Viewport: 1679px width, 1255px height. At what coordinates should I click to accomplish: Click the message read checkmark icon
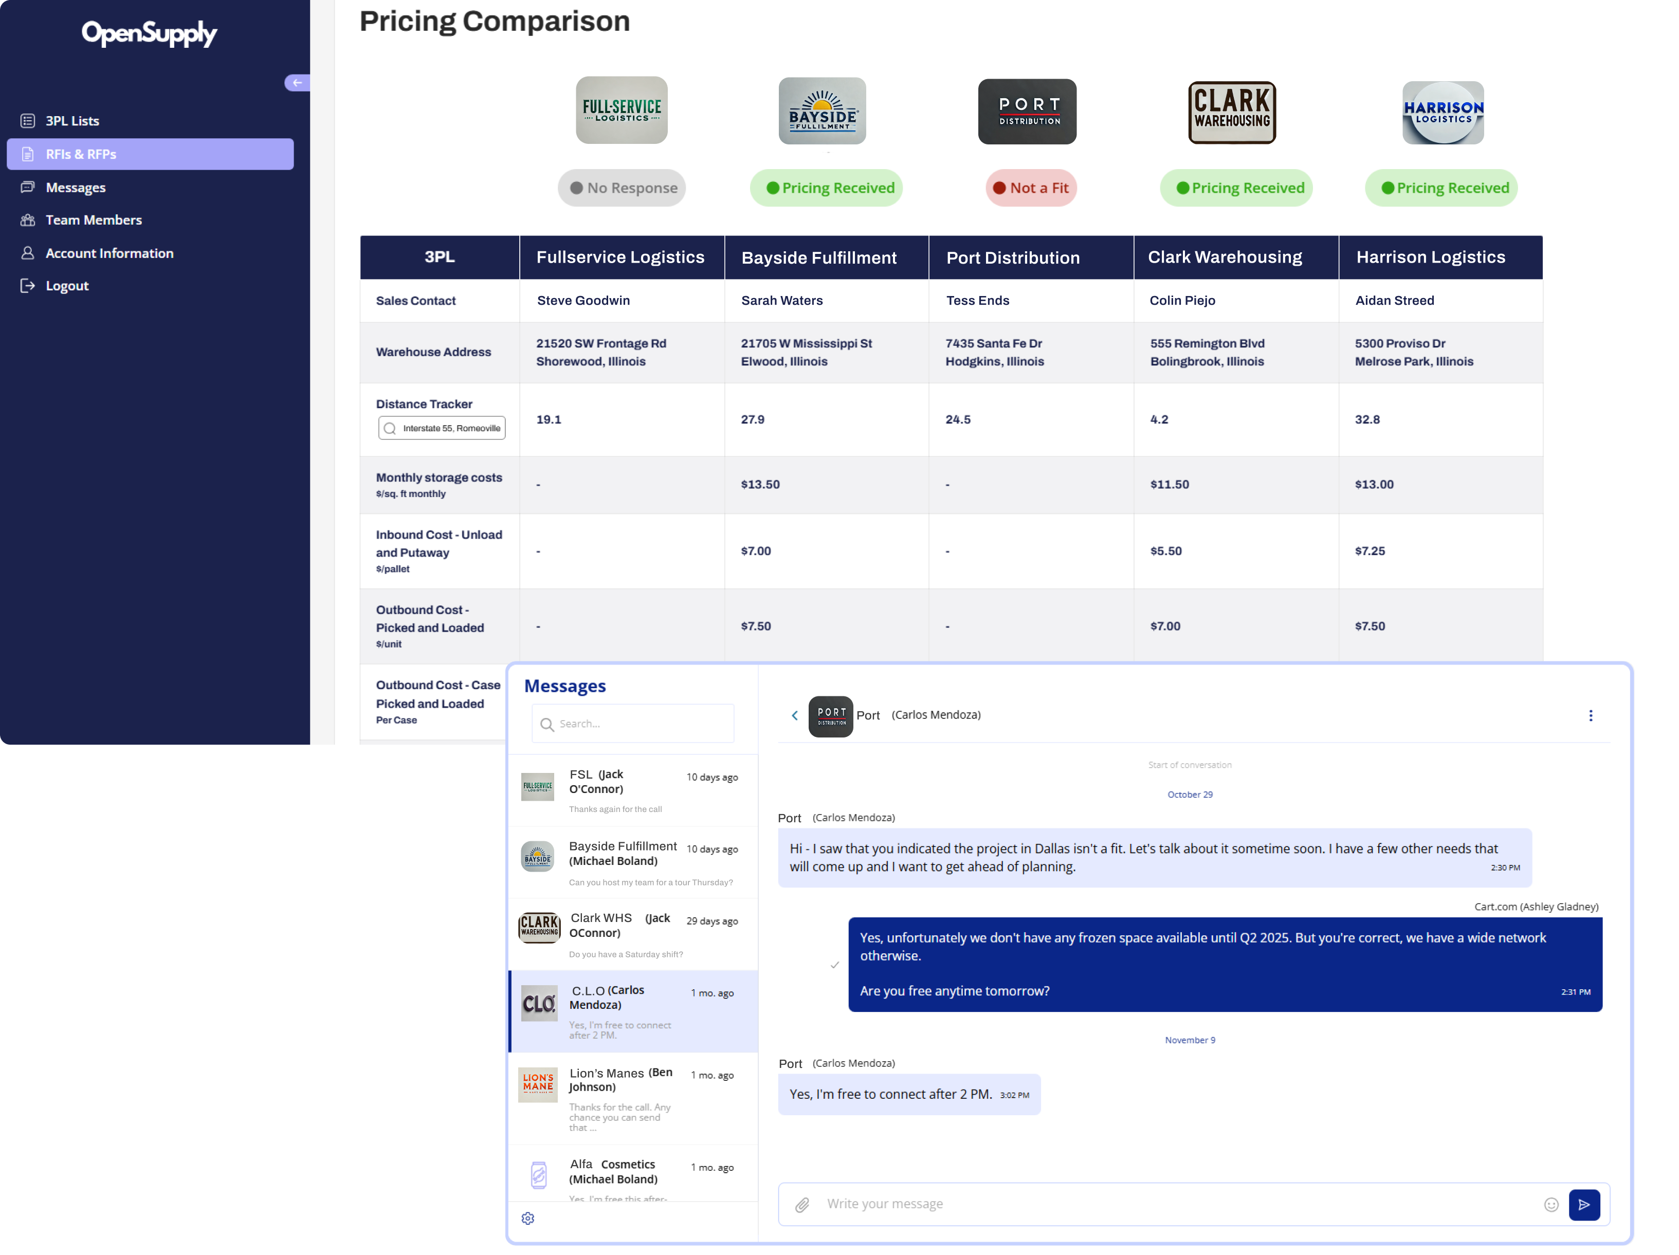tap(834, 965)
